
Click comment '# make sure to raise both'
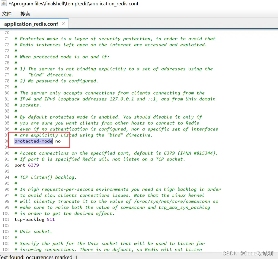112,208
